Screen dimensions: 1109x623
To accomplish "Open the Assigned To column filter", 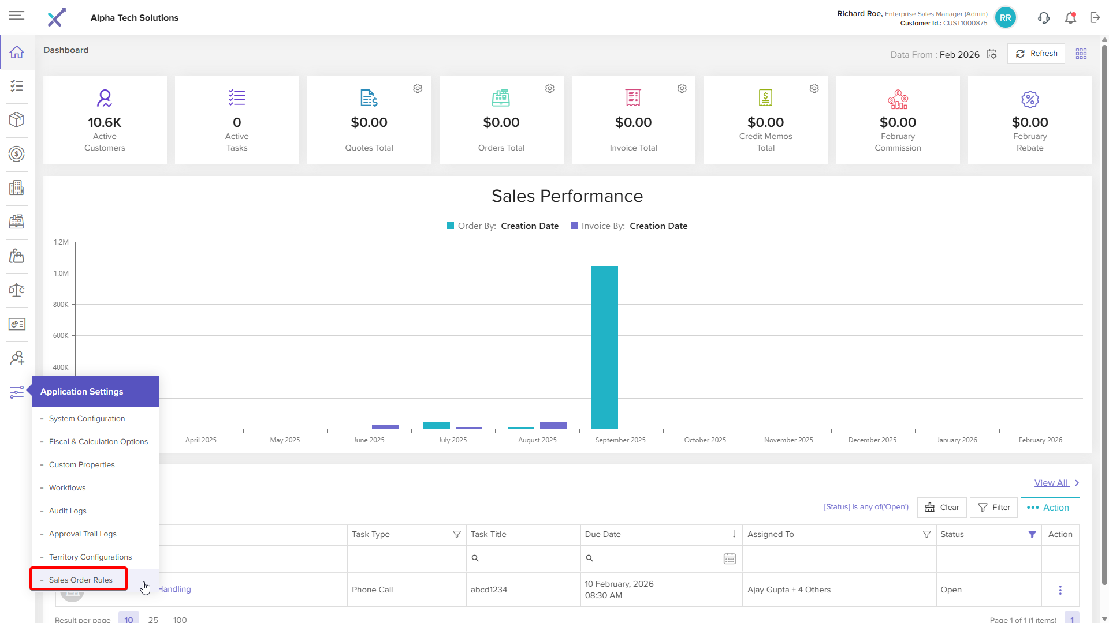I will (x=926, y=535).
